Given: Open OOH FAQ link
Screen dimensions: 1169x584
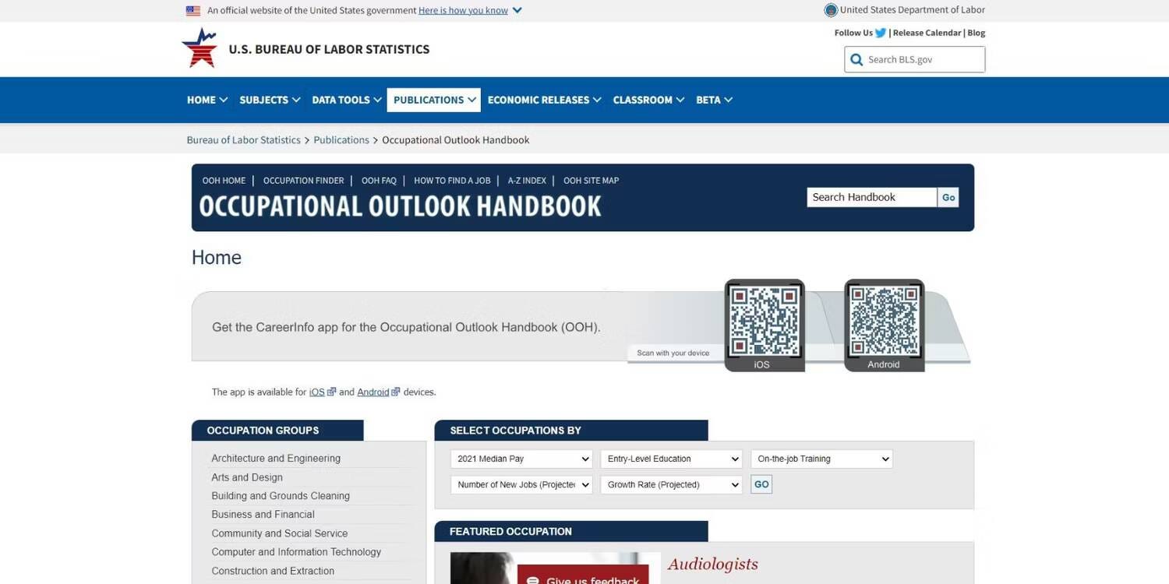Looking at the screenshot, I should pos(379,181).
